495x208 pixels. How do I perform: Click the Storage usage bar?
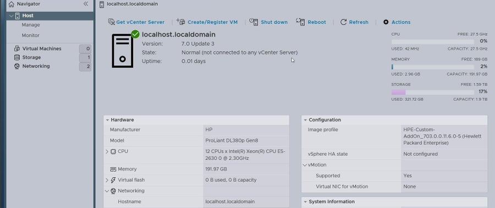433,92
